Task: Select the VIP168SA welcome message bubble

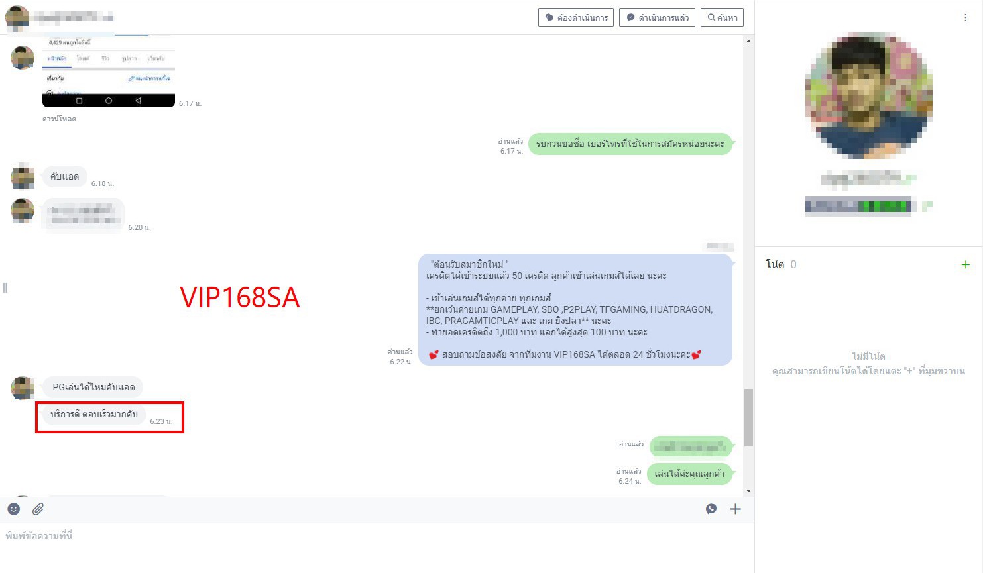Action: coord(575,309)
